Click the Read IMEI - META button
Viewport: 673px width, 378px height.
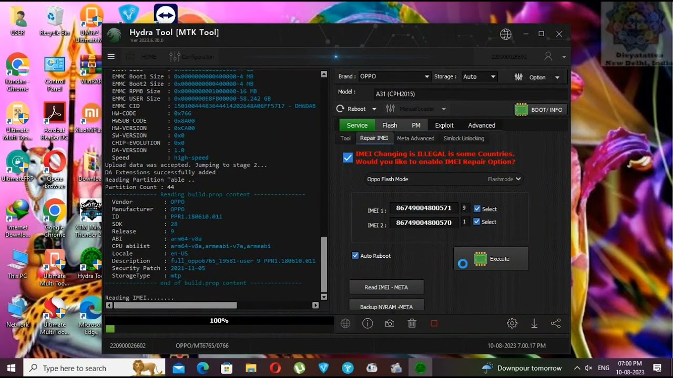tap(386, 287)
